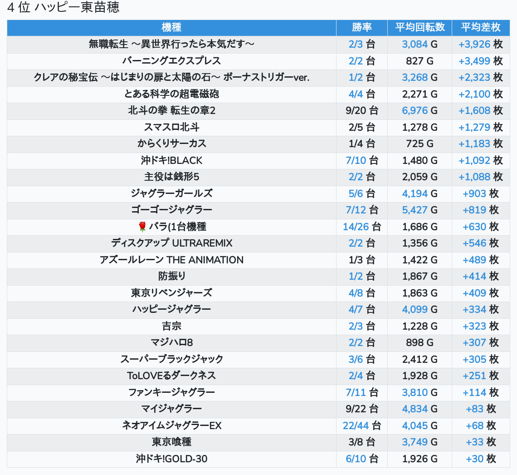This screenshot has width=517, height=475.
Task: Click the rose icon beside バラ(1台機種
Action: [142, 227]
